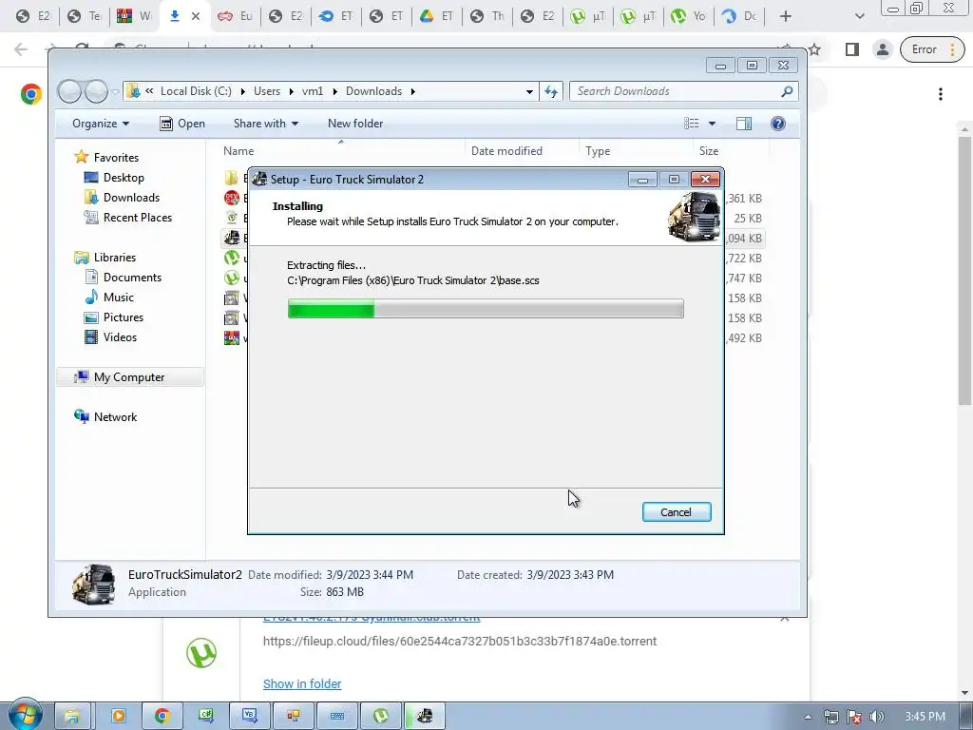
Task: Expand the arrow after Downloads breadcrumb
Action: (412, 91)
